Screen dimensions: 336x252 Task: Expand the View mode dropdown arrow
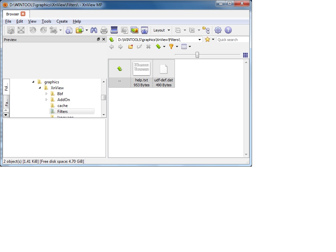coord(190,47)
